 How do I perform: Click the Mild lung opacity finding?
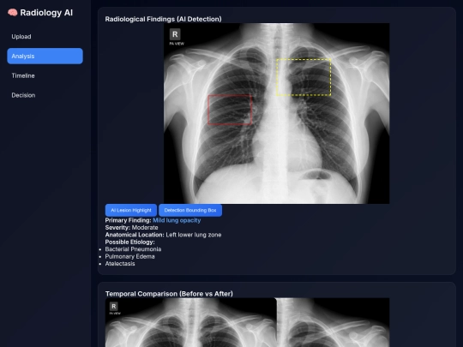pyautogui.click(x=177, y=220)
